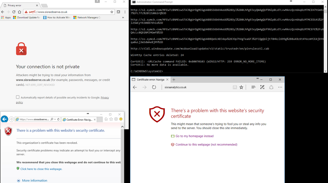328x183 pixels.
Task: Close Edge 'Certificate error' tab
Action: click(x=167, y=80)
